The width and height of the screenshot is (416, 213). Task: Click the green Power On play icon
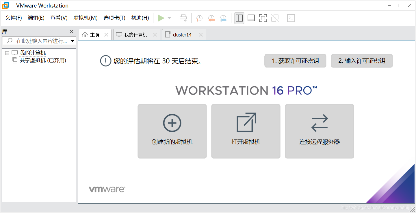click(161, 18)
